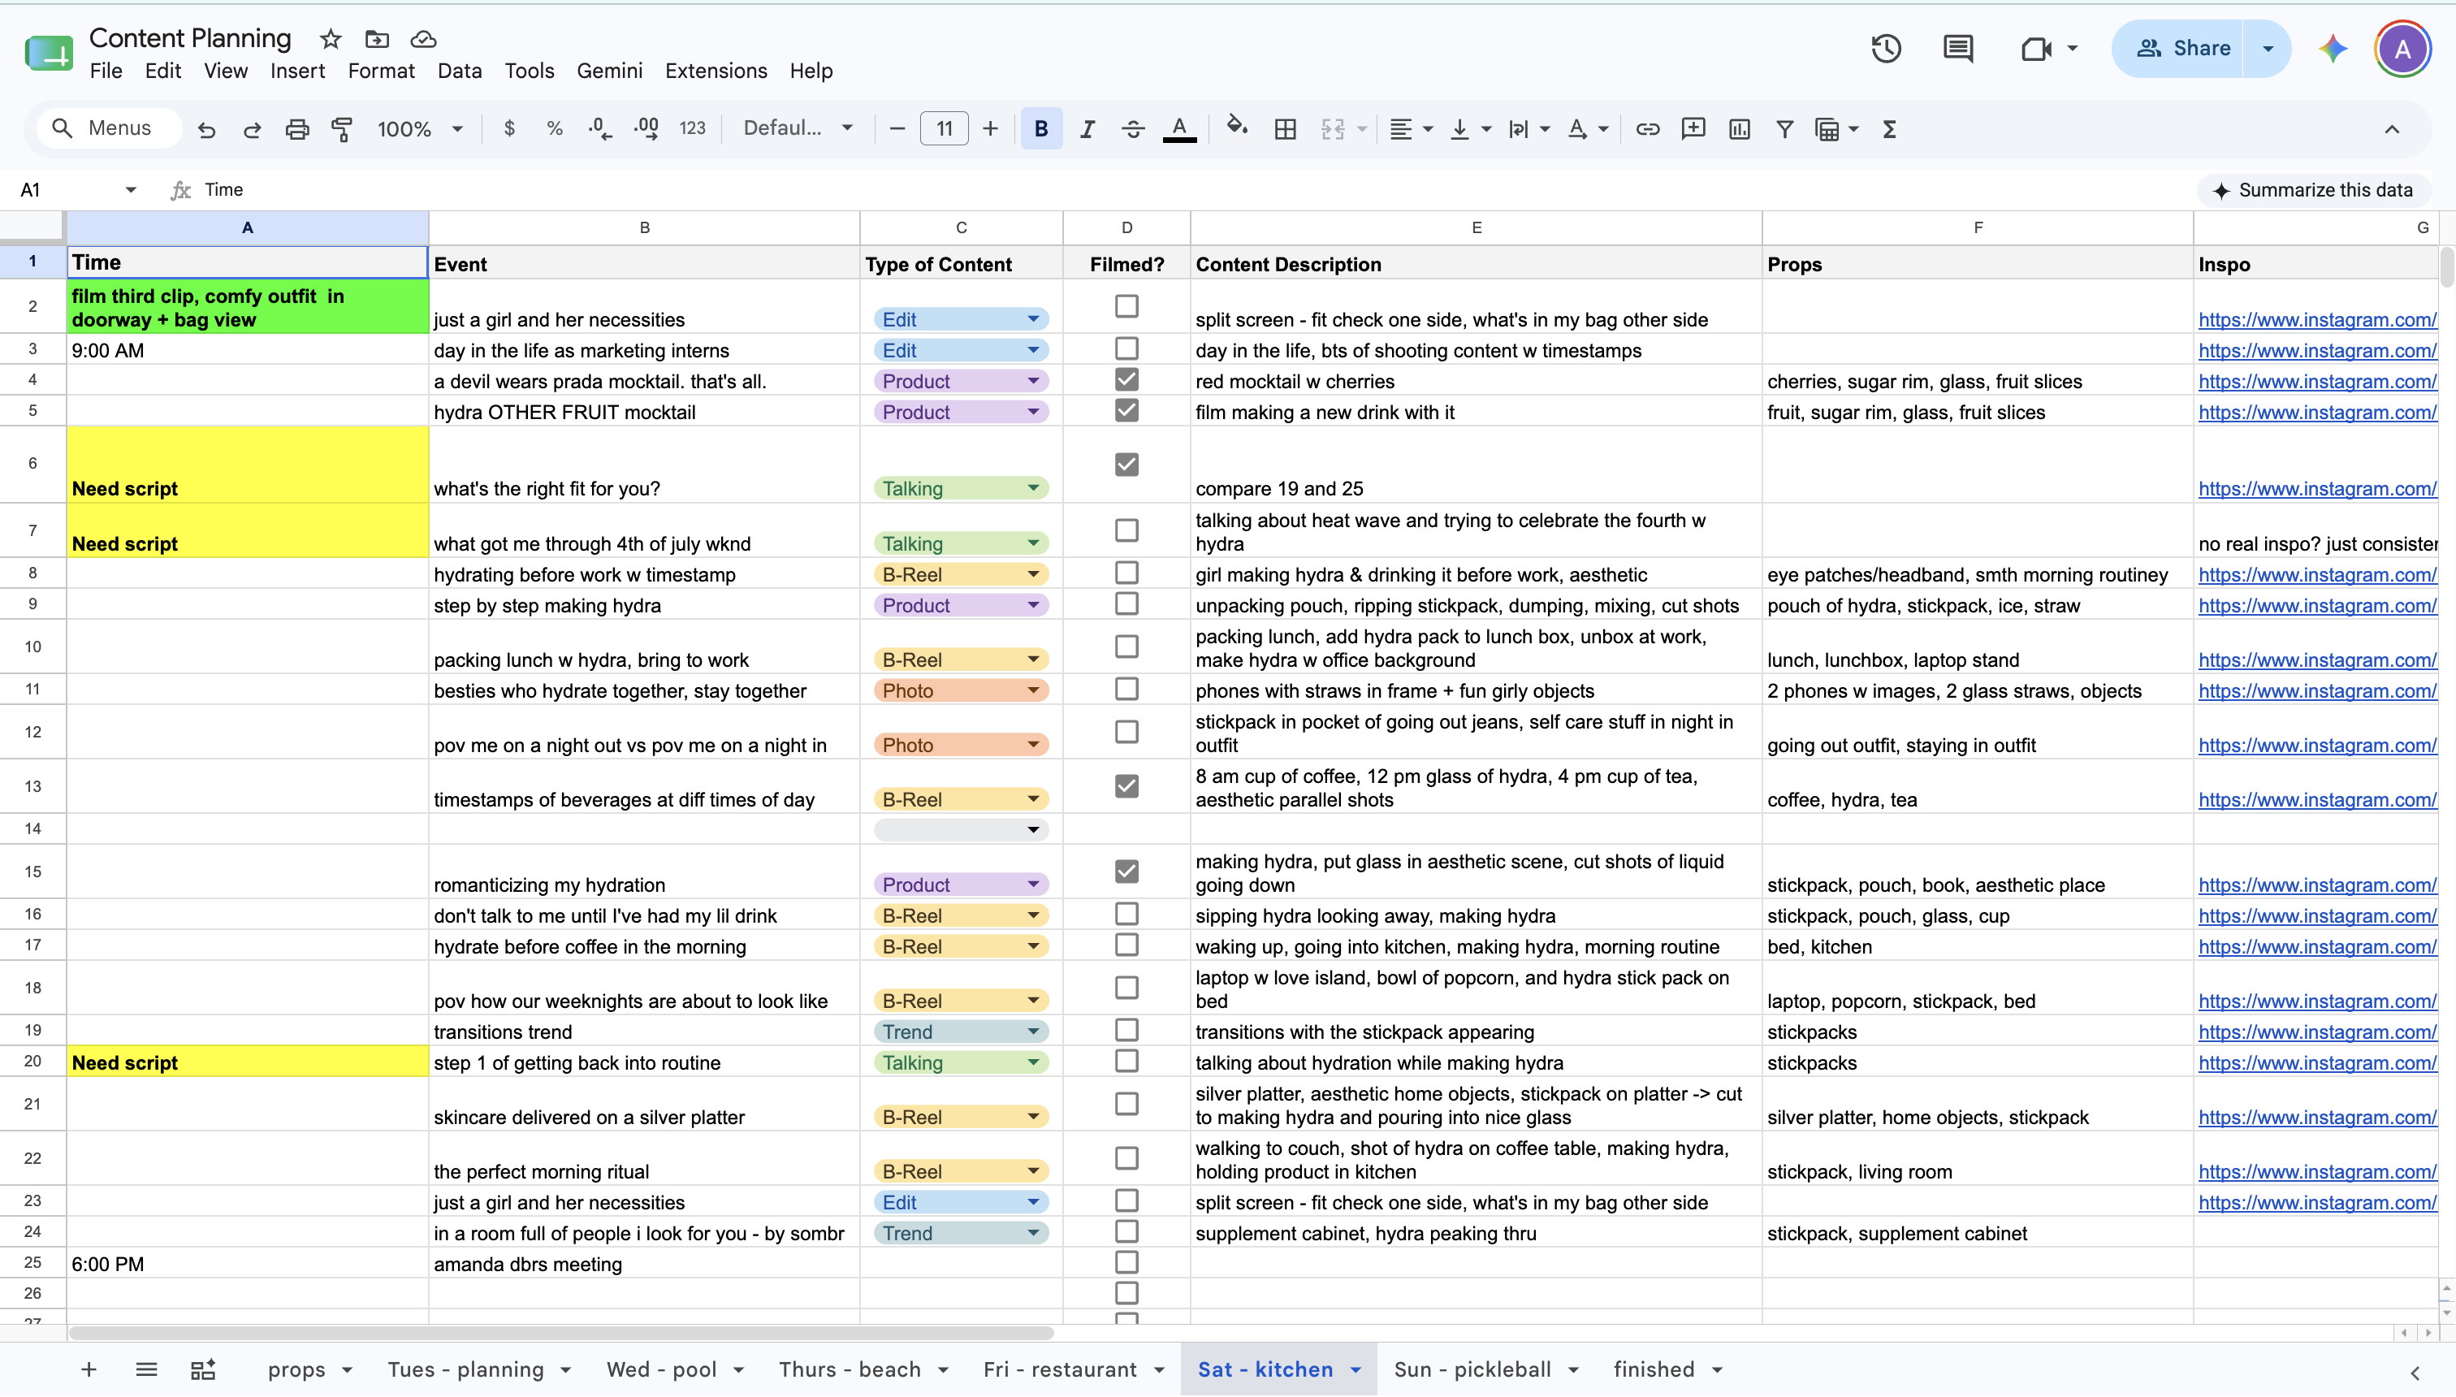Open the Format menu

[381, 71]
